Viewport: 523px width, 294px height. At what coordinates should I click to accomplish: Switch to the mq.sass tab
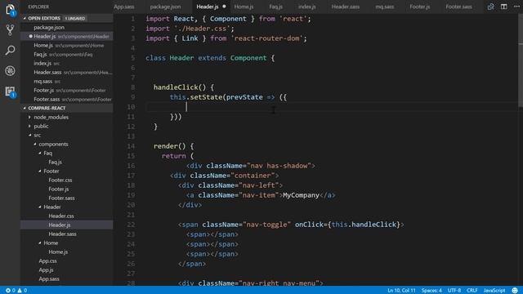point(385,7)
